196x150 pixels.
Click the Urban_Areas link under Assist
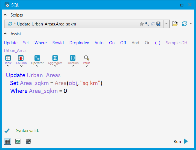[x=16, y=51]
